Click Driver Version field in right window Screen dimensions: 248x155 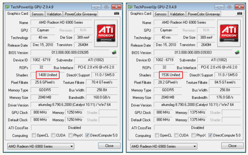click(197, 105)
